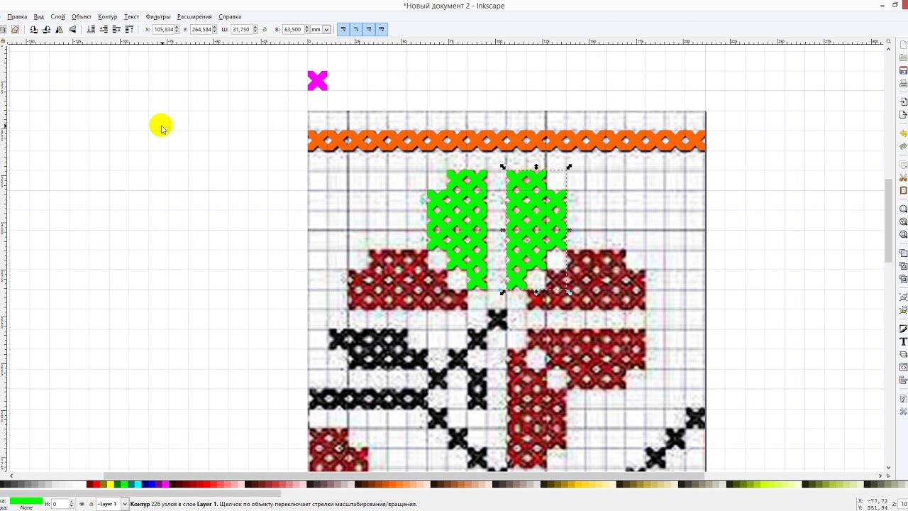Click the height (В) input field
Image resolution: width=908 pixels, height=511 pixels.
pyautogui.click(x=293, y=29)
